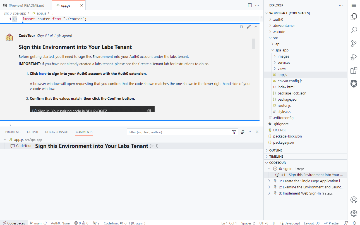Viewport: 360px width, 225px height.
Task: Switch to the PROBLEMS panel tab
Action: (x=13, y=132)
